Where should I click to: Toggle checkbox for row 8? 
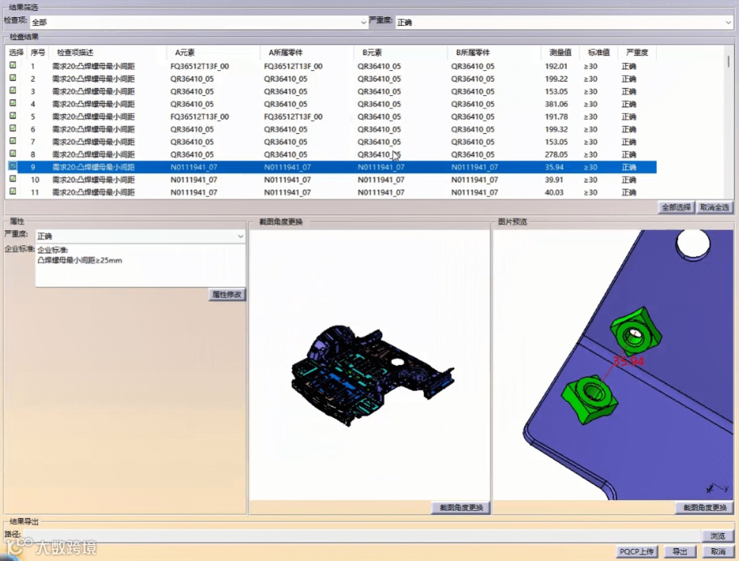coord(13,154)
